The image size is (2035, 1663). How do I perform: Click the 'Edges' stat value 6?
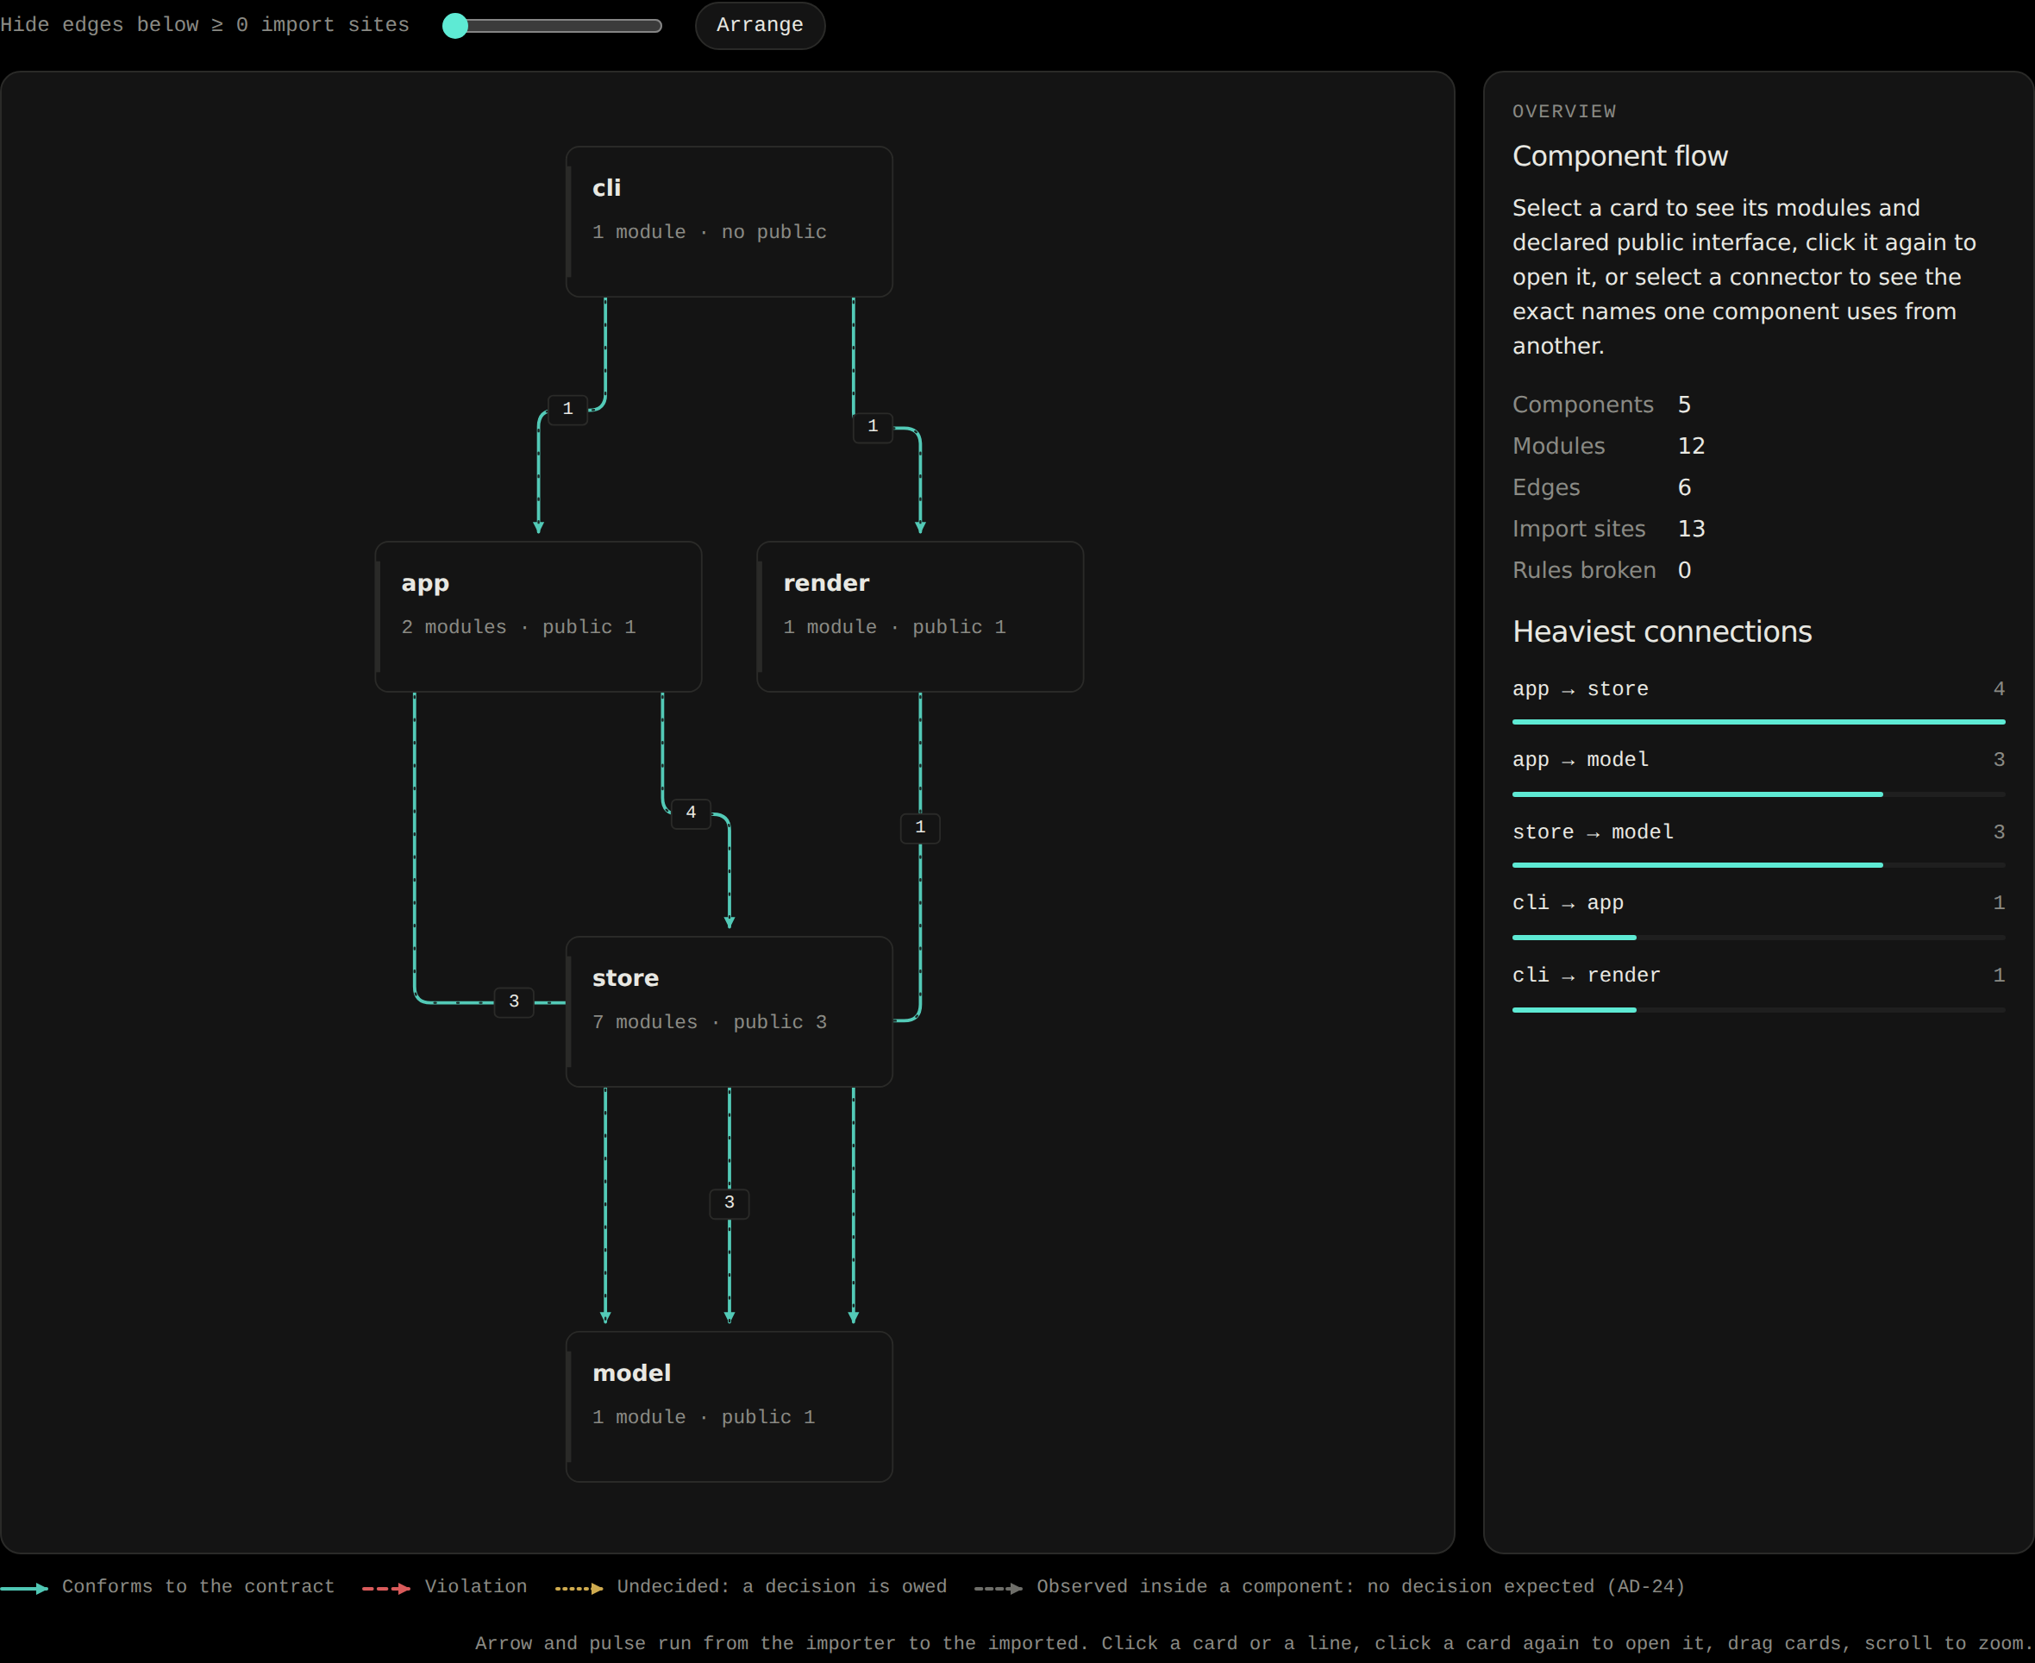1685,486
